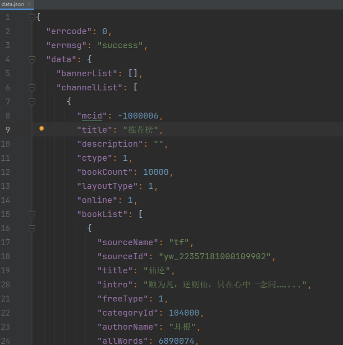Click line number 17 in the gutter

tap(6, 243)
